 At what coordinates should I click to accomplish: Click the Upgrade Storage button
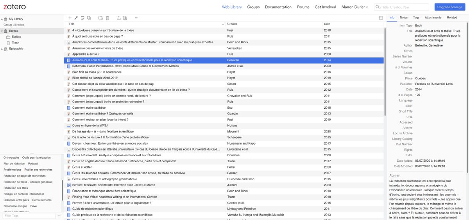click(x=450, y=7)
